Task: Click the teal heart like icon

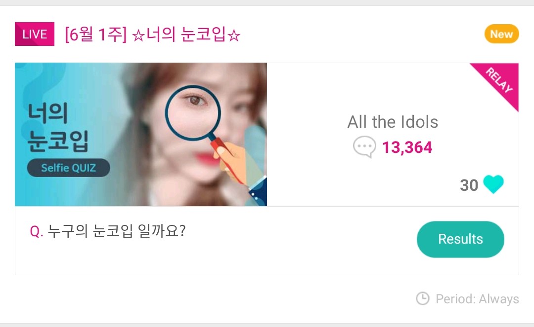Action: (x=493, y=185)
